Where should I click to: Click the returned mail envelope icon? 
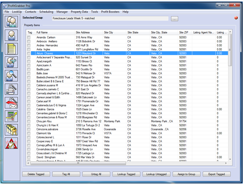pos(11,103)
